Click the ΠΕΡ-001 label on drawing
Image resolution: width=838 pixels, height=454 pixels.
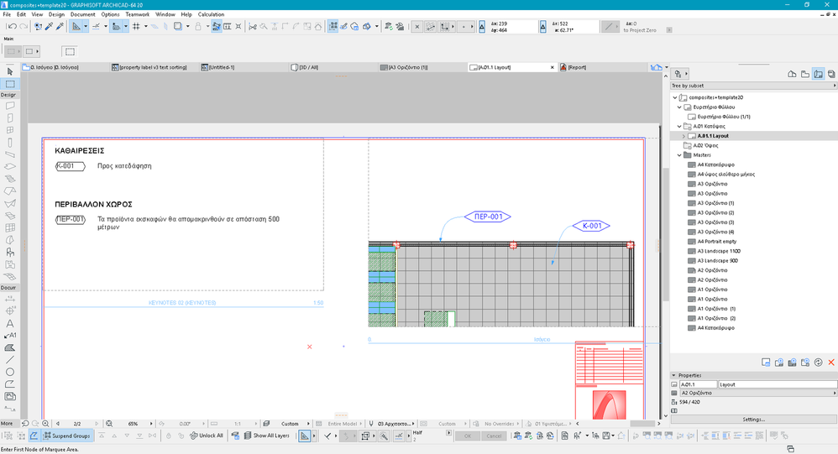[487, 217]
